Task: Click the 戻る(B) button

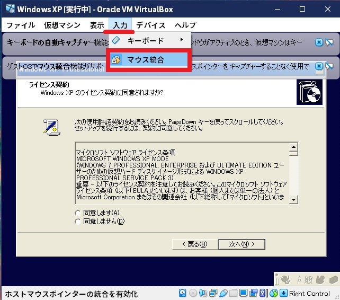Action: point(195,244)
